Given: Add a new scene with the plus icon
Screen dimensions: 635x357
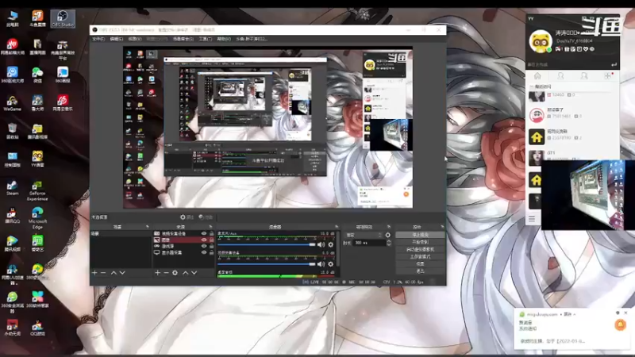Looking at the screenshot, I should click(94, 273).
